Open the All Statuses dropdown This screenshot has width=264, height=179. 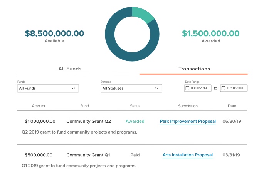[x=131, y=89]
